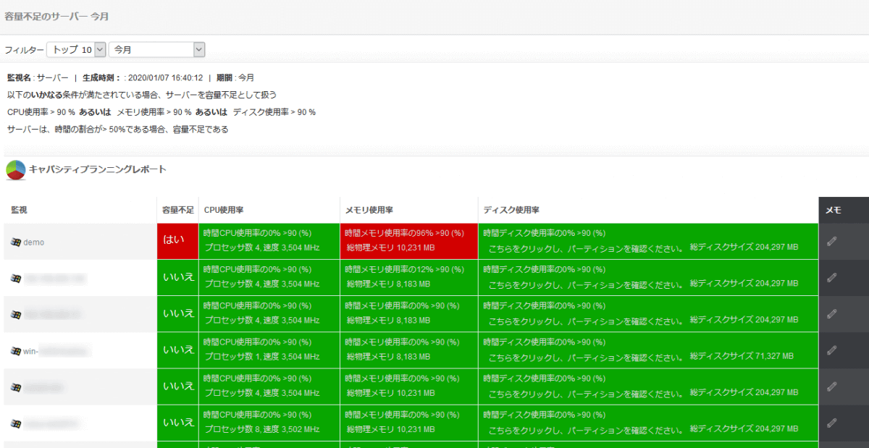Click the メモ column header
The width and height of the screenshot is (869, 448).
pyautogui.click(x=834, y=210)
